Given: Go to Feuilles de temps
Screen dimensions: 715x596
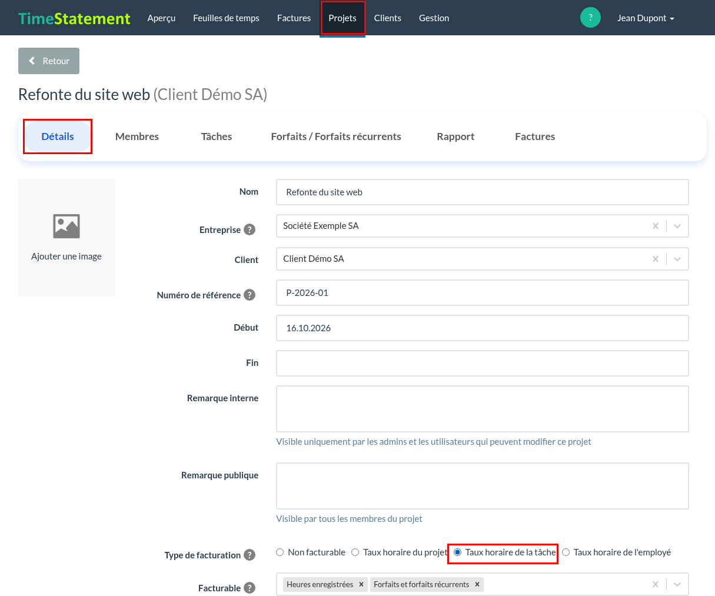Looking at the screenshot, I should point(226,18).
